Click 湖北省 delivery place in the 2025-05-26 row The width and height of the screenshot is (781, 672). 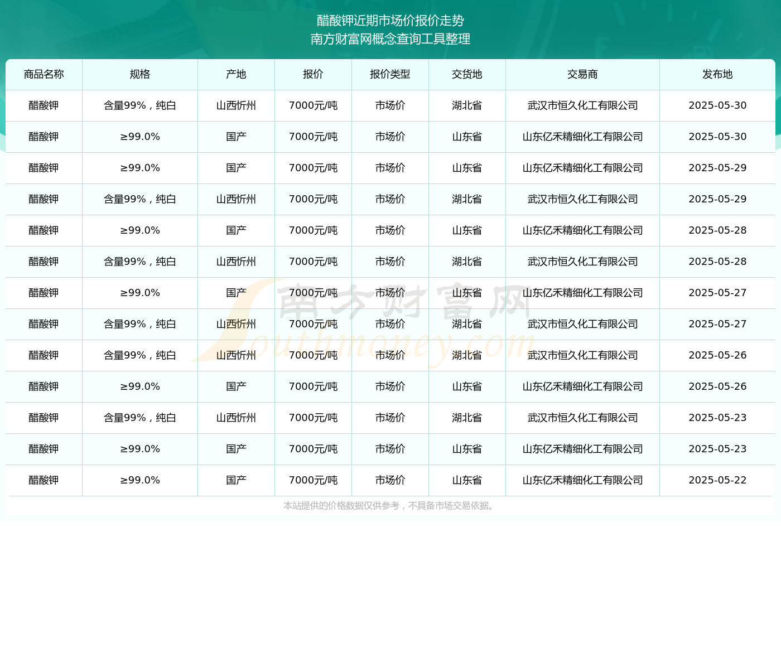pyautogui.click(x=467, y=355)
